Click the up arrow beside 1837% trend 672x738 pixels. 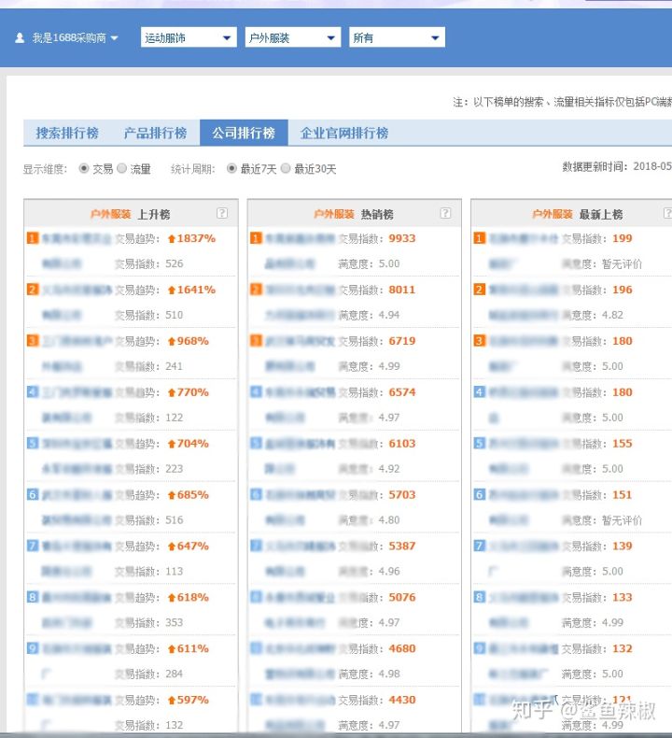pos(172,239)
